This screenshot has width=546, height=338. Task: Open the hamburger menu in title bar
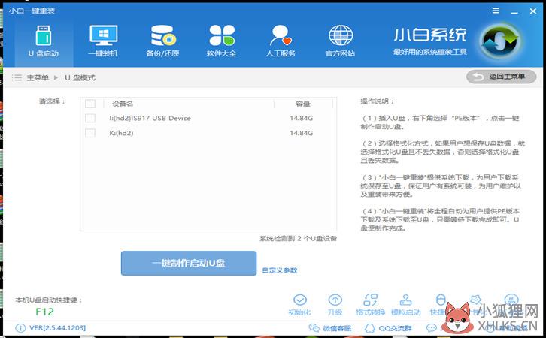[x=496, y=11]
